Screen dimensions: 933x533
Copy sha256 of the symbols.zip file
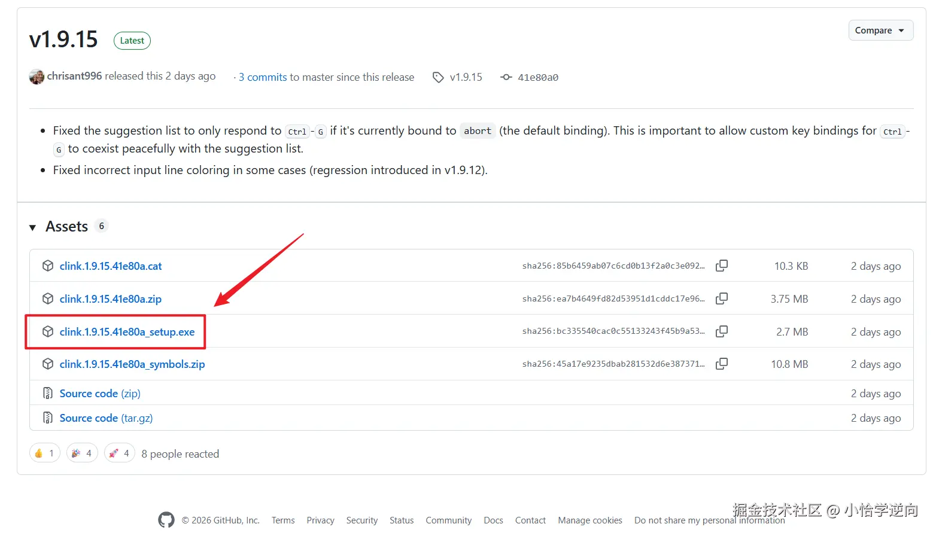(722, 364)
